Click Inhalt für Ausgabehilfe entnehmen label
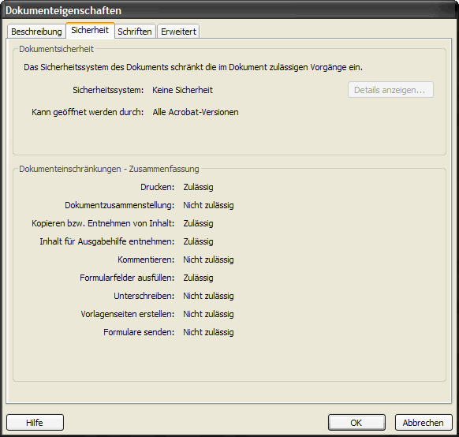This screenshot has height=437, width=459. pos(106,241)
